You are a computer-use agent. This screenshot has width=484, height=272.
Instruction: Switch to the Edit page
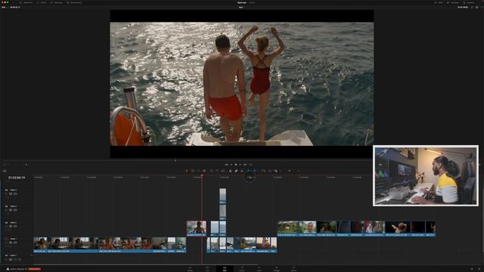[225, 269]
